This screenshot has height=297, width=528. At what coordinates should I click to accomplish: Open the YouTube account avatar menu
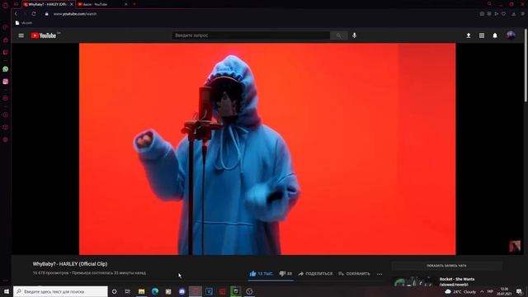511,35
